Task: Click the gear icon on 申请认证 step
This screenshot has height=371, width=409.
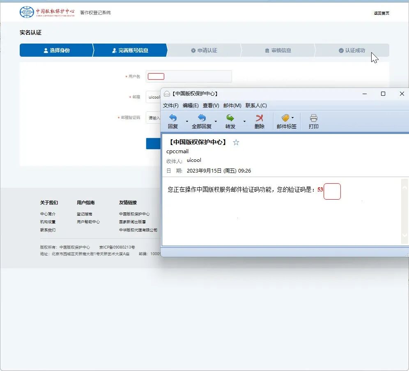Action: (193, 50)
